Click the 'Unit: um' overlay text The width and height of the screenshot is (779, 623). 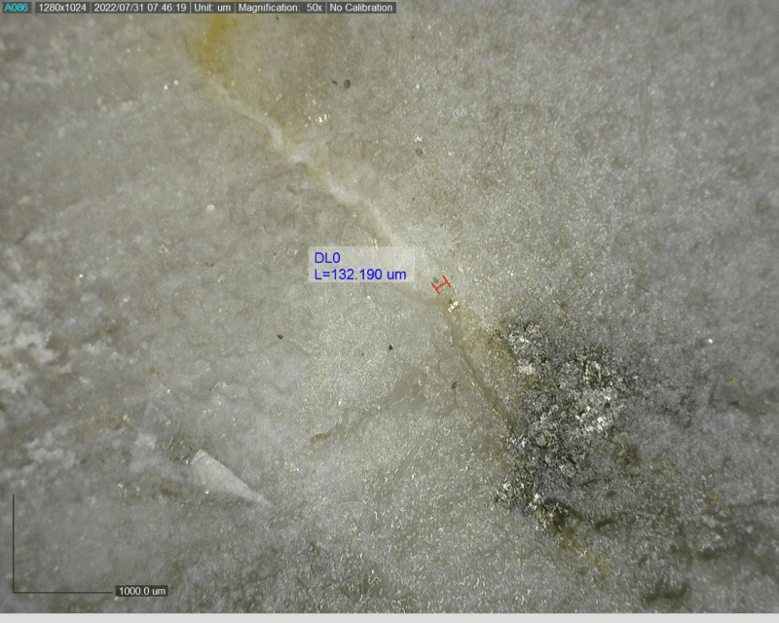pyautogui.click(x=212, y=8)
